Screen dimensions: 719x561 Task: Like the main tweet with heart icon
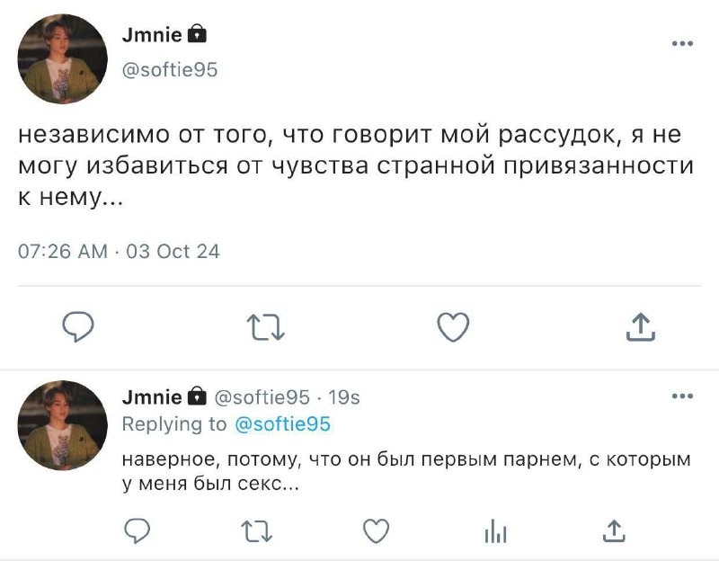click(453, 326)
